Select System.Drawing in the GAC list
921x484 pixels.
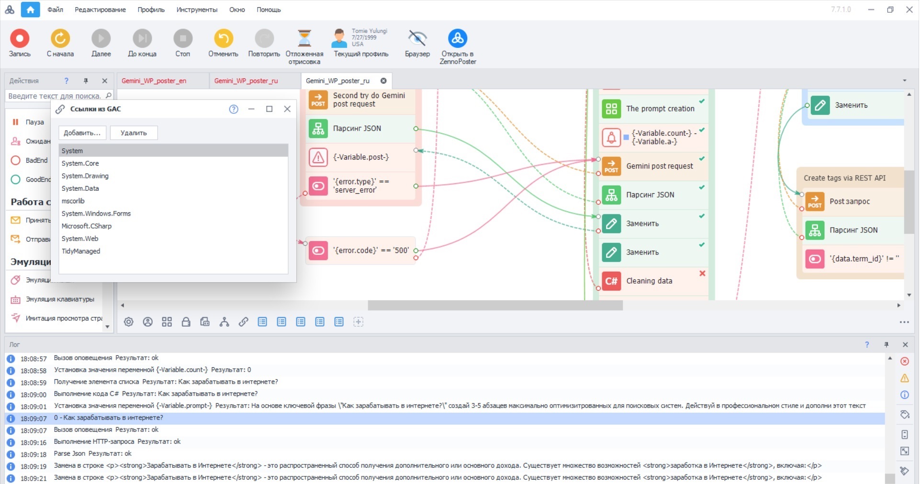pyautogui.click(x=173, y=176)
